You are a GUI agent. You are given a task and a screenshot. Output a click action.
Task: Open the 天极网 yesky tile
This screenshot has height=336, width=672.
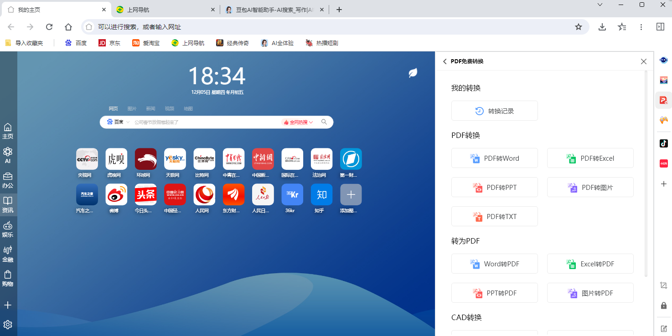click(x=175, y=159)
